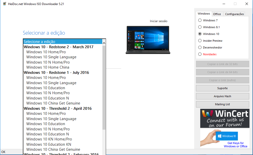
Task: Choose Windows 10 Education N under Threshold 2 April
Action: click(63, 134)
